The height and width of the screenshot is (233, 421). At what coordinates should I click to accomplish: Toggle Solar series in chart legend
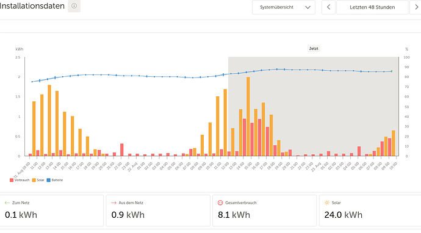[38, 180]
